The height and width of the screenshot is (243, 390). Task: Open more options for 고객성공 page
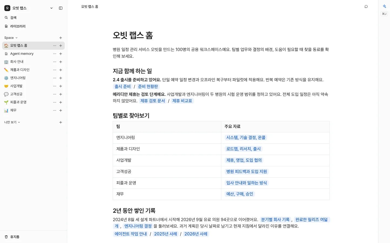tap(55, 94)
